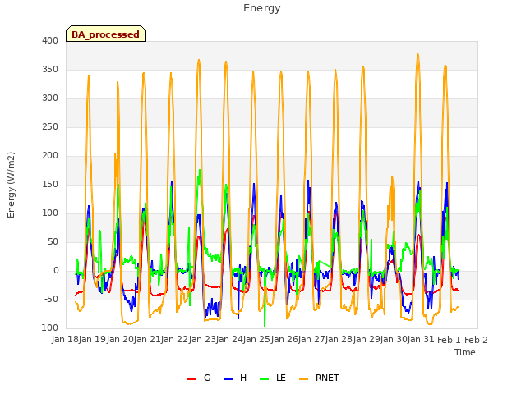This screenshot has width=526, height=394.
Task: Click the Jan 20 x-axis date label
Action: [x=120, y=340]
